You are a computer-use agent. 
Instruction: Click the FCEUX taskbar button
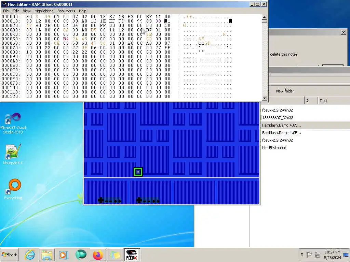pos(132,254)
